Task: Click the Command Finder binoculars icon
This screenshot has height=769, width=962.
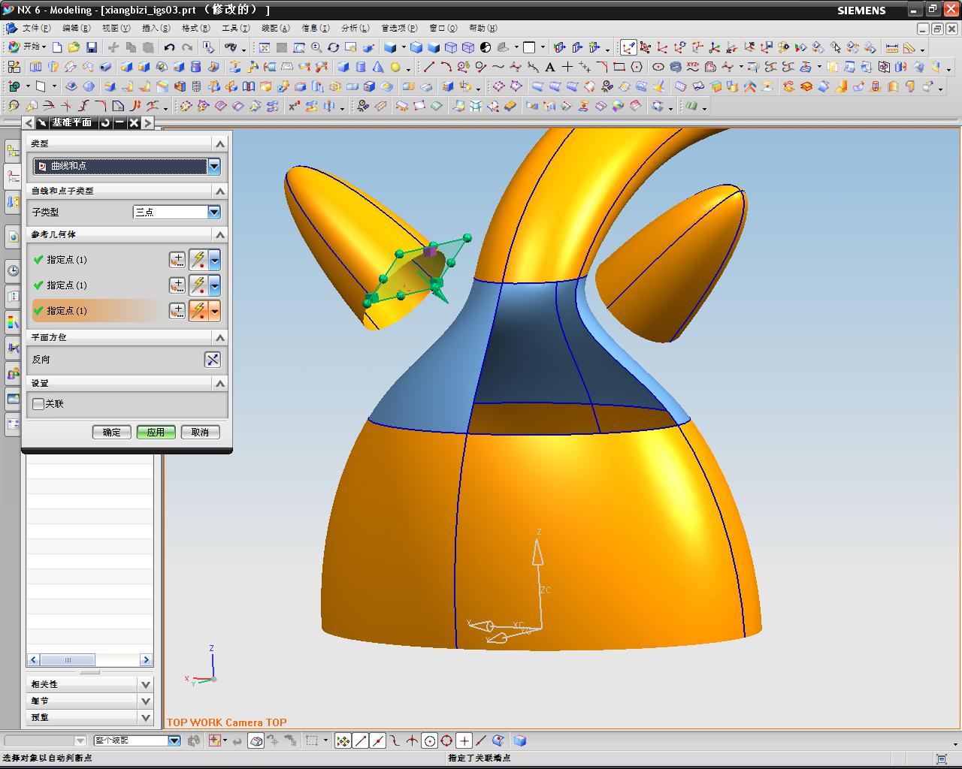Action: pyautogui.click(x=231, y=47)
